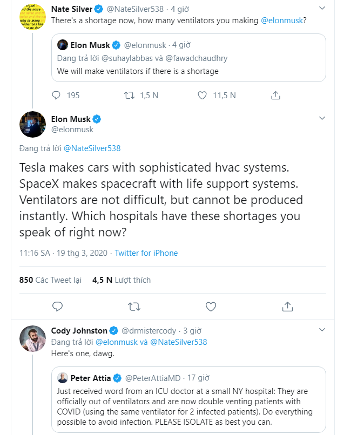Like Elon Musk's reply with the heart
This screenshot has height=435, width=337.
(x=211, y=307)
